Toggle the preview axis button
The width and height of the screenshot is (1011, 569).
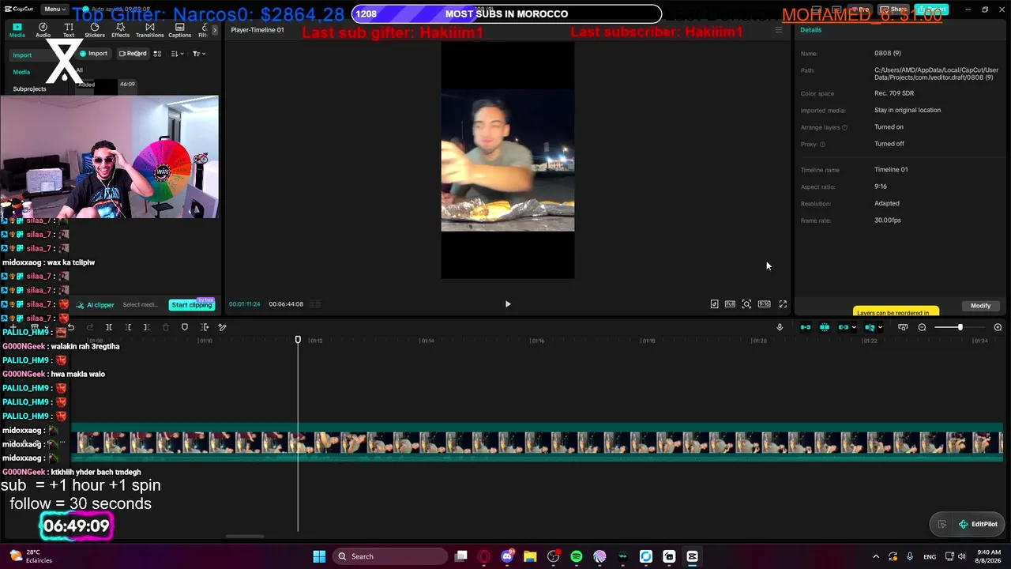click(x=870, y=327)
